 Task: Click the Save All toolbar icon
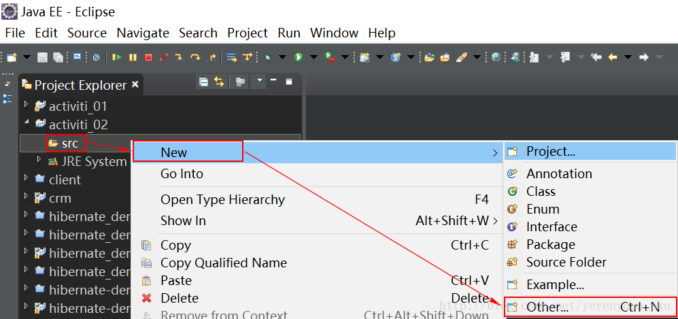pyautogui.click(x=58, y=57)
